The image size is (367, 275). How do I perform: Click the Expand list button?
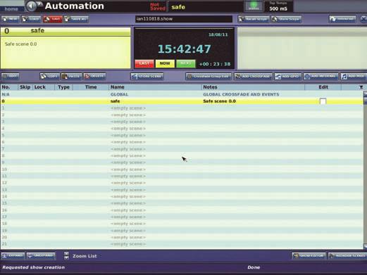[x=13, y=255]
